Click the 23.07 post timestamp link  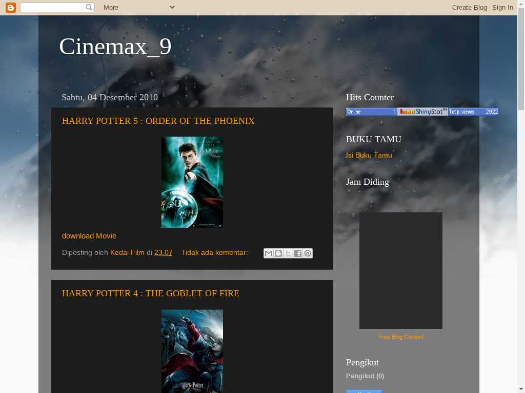coord(164,253)
